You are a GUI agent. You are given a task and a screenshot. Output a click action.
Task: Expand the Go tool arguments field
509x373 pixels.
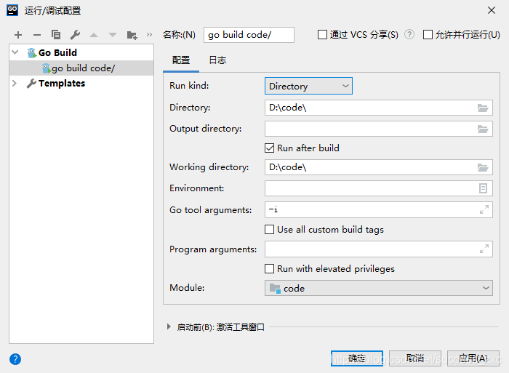coord(484,209)
